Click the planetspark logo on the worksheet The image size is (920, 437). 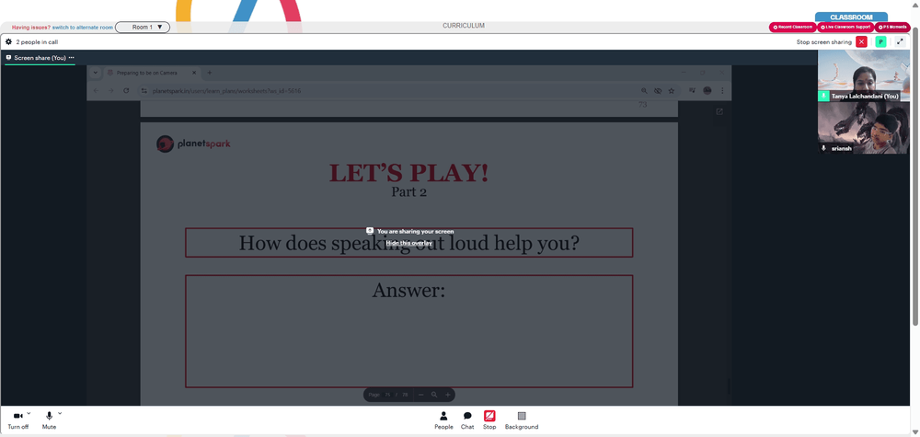pyautogui.click(x=193, y=144)
